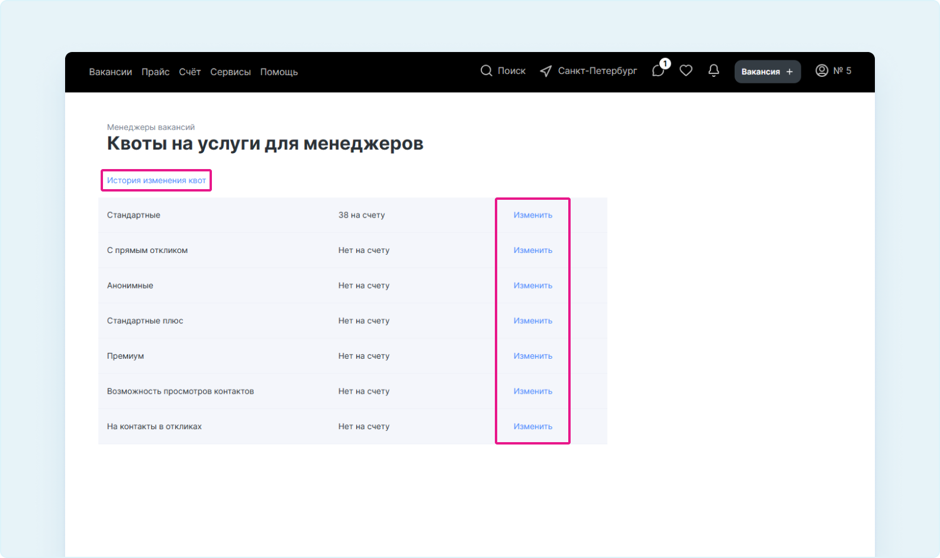Open the Вакансии menu
The image size is (940, 558).
[x=111, y=72]
